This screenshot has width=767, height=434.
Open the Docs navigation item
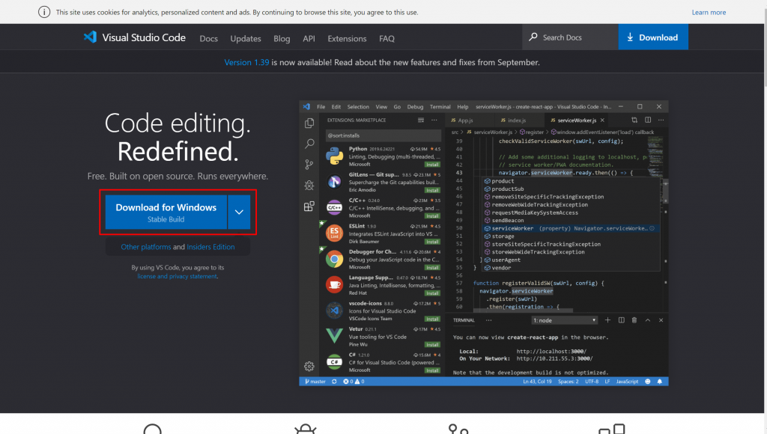click(208, 38)
